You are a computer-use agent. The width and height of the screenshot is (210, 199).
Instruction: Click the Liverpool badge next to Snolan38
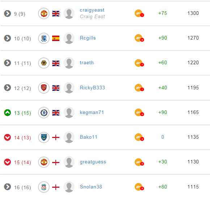click(44, 187)
